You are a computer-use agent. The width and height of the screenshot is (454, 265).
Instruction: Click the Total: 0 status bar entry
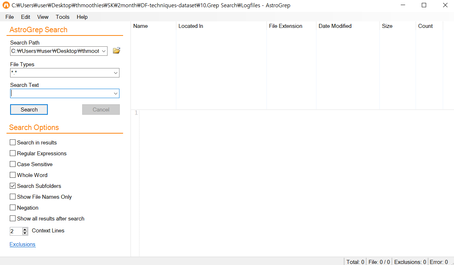tap(355, 262)
